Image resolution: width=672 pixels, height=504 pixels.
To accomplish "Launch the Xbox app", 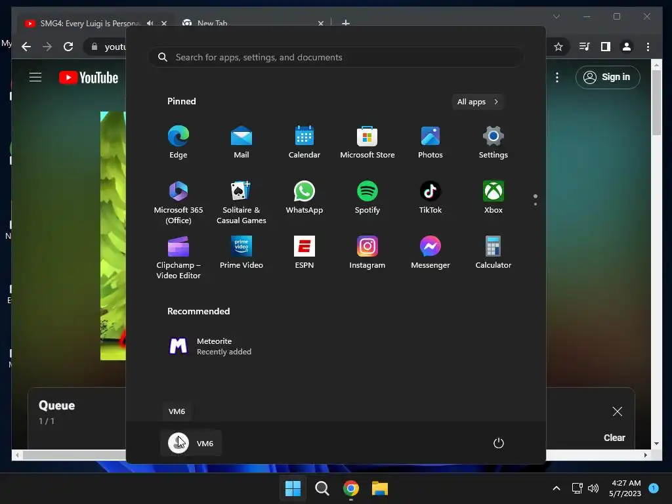I will click(493, 198).
